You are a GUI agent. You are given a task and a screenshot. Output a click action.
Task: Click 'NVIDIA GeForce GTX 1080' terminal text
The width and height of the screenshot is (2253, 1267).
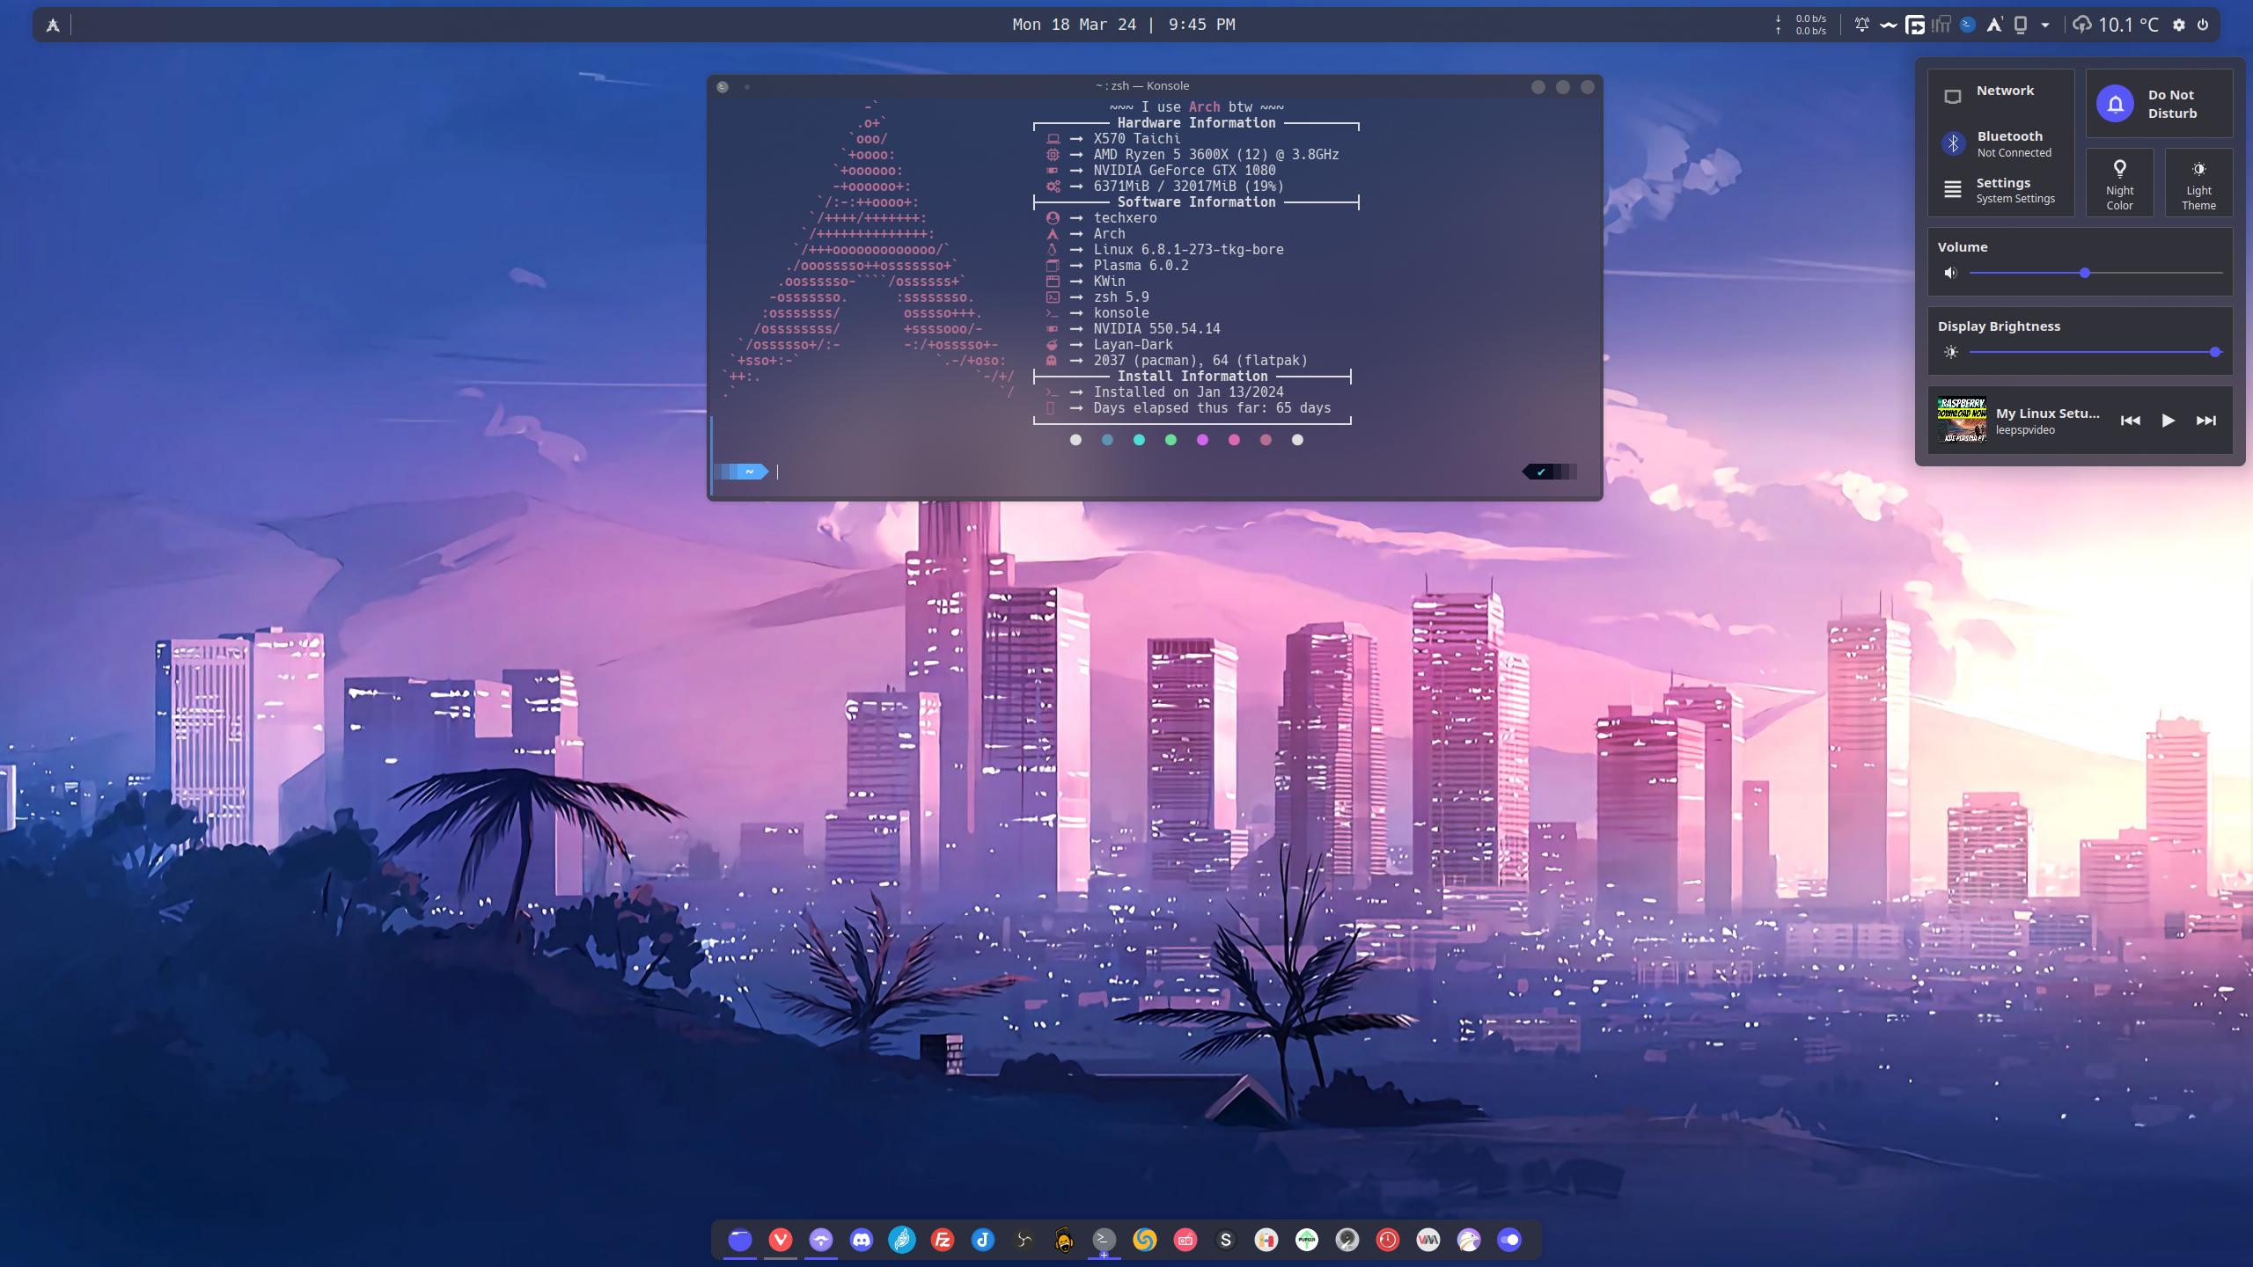pos(1185,171)
